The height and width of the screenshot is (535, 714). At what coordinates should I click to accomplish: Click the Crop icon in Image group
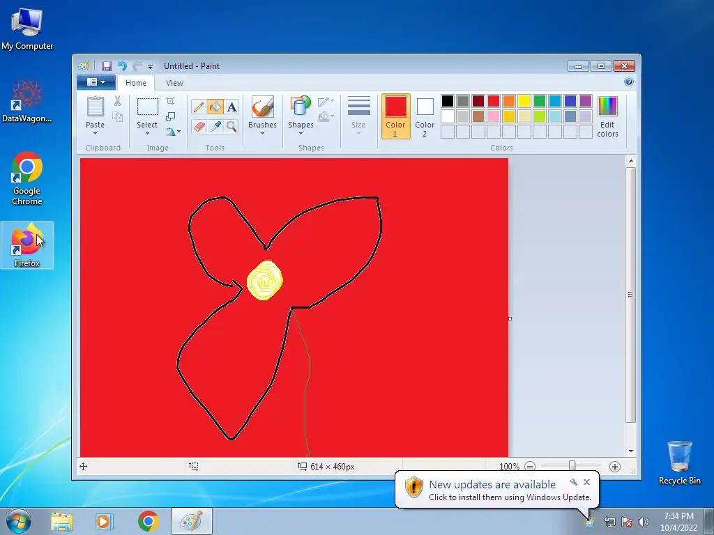coord(170,101)
